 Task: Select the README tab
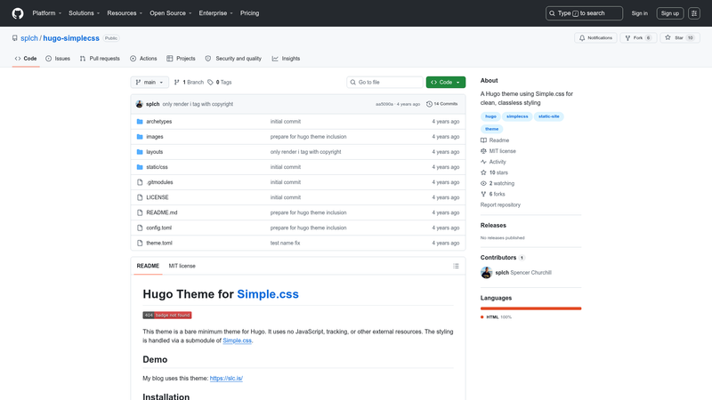click(148, 266)
